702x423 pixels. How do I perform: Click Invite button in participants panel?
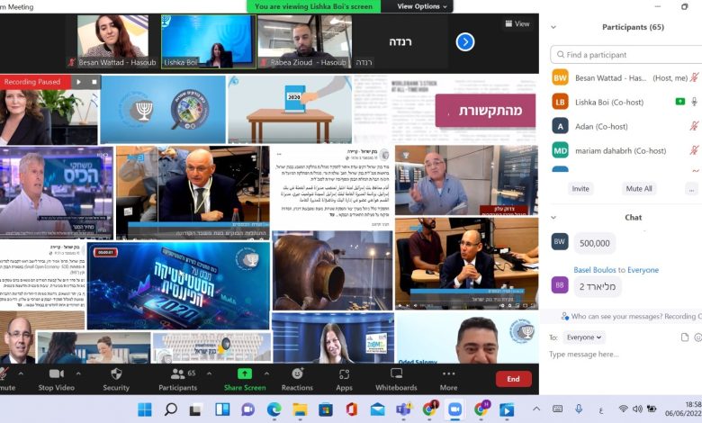pos(580,189)
